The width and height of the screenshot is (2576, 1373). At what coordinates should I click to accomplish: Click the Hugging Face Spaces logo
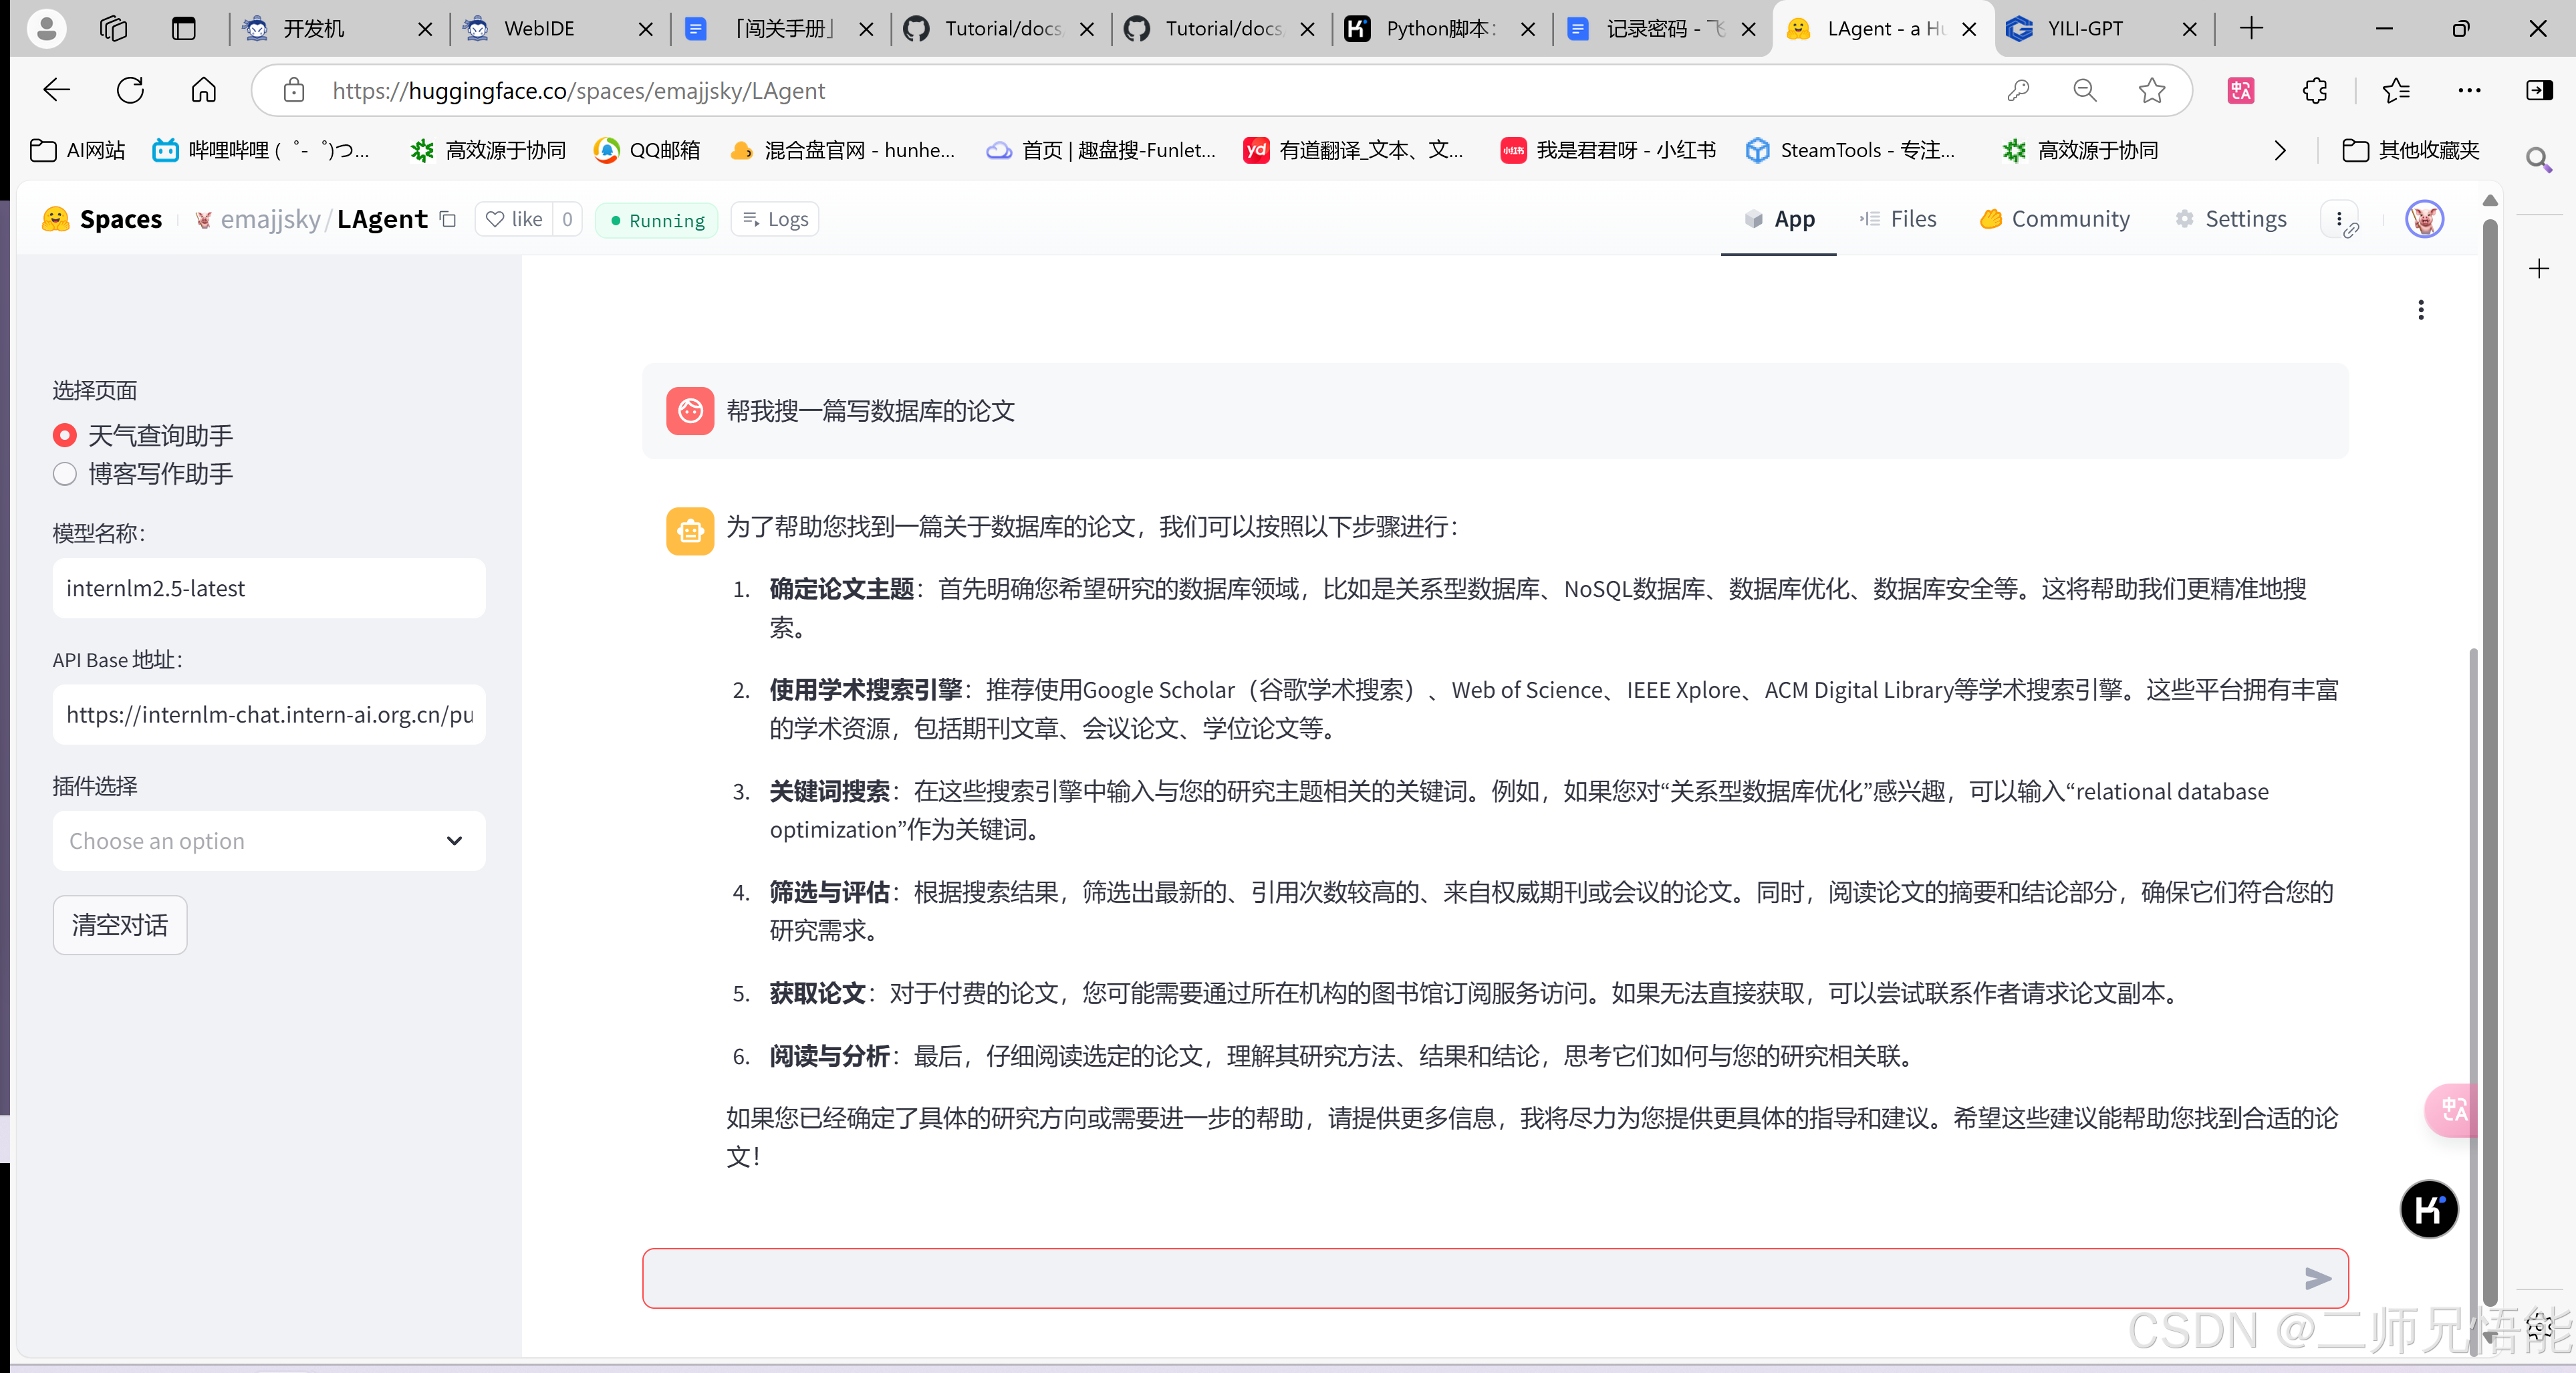(55, 219)
